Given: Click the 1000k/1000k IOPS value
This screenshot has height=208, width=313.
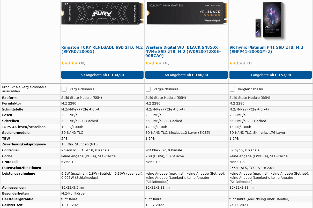Looking at the screenshot, I should point(72,127).
